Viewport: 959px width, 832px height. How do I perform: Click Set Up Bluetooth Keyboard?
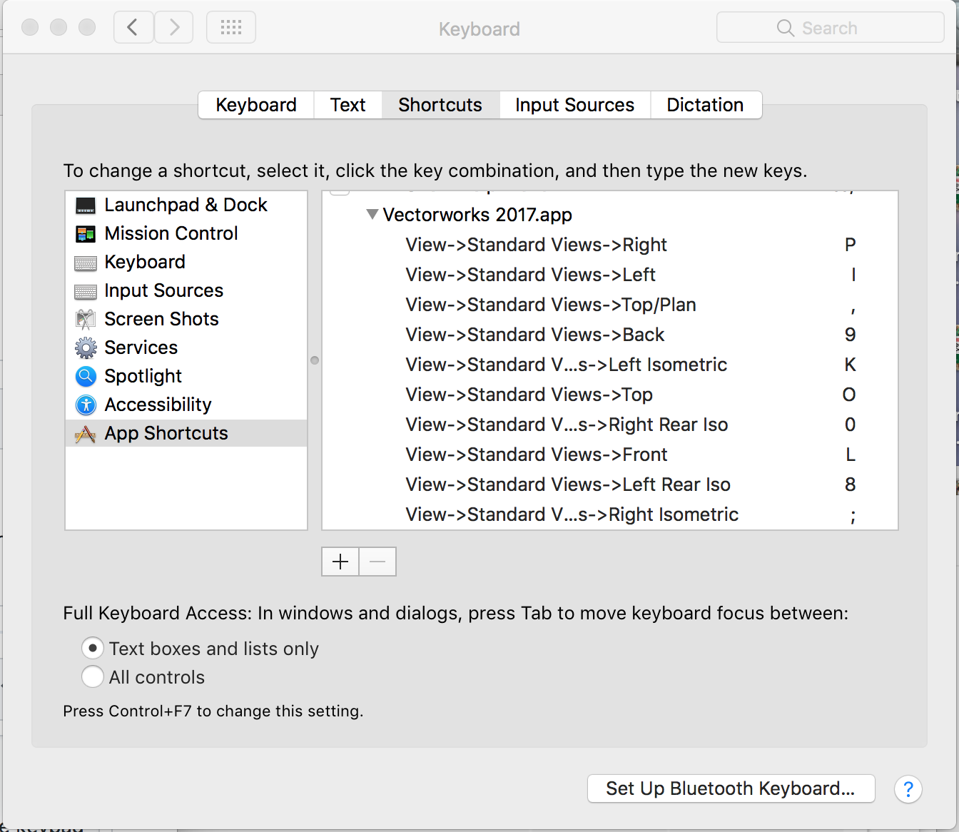(x=730, y=788)
